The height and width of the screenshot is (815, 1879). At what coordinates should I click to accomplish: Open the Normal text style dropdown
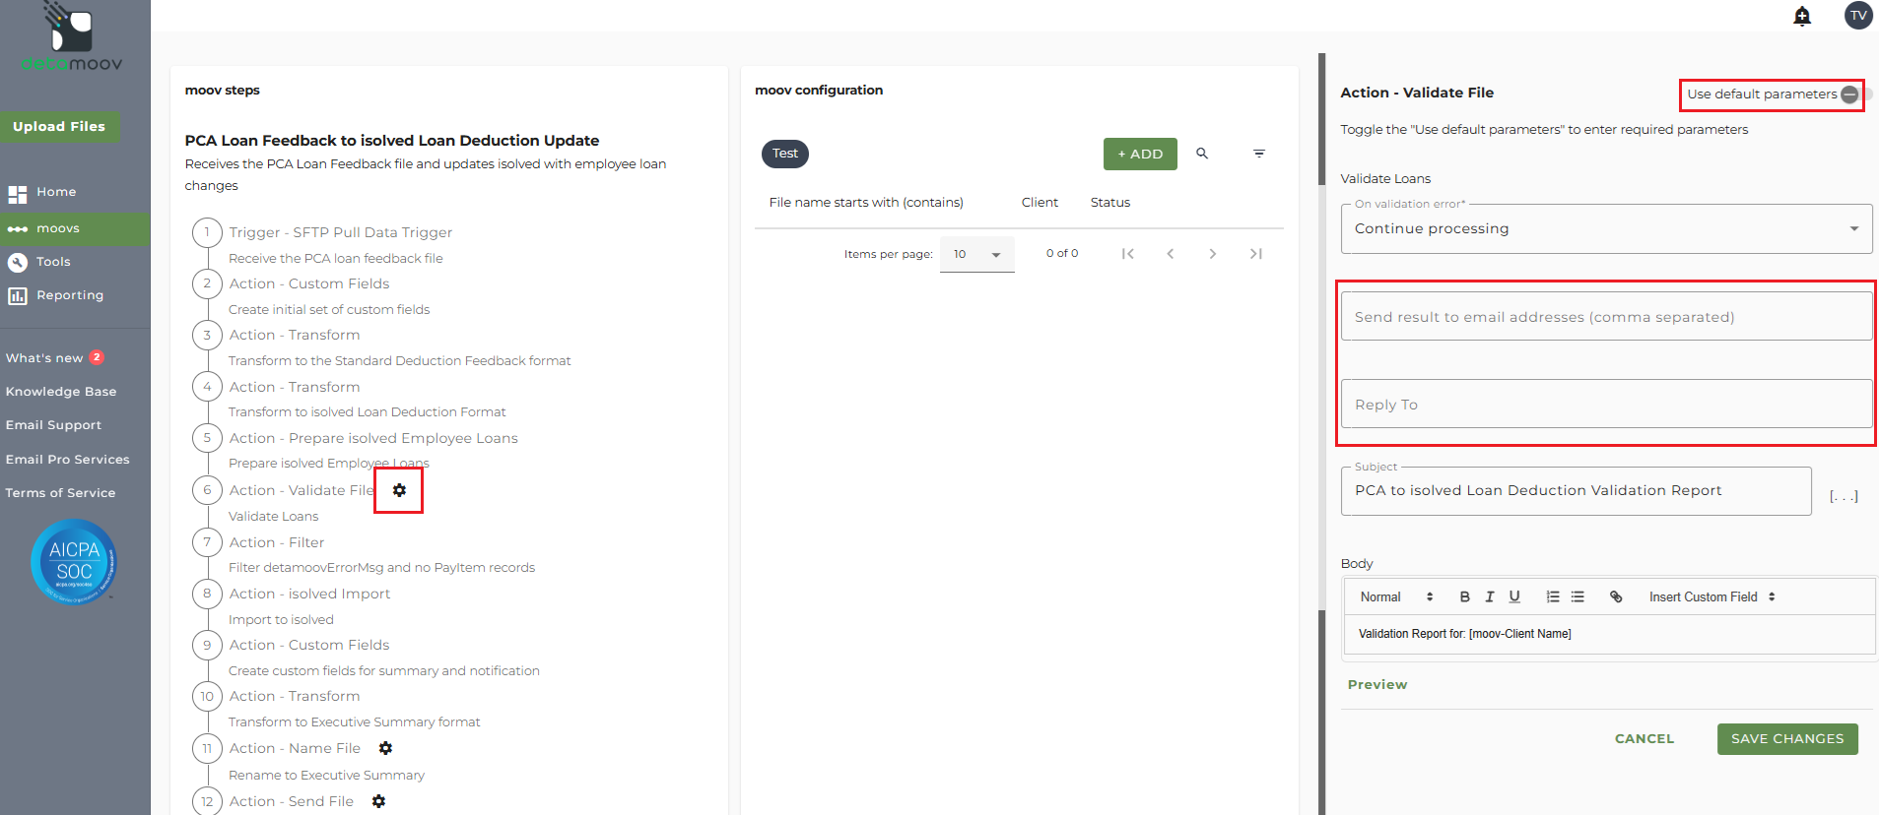[x=1396, y=596]
